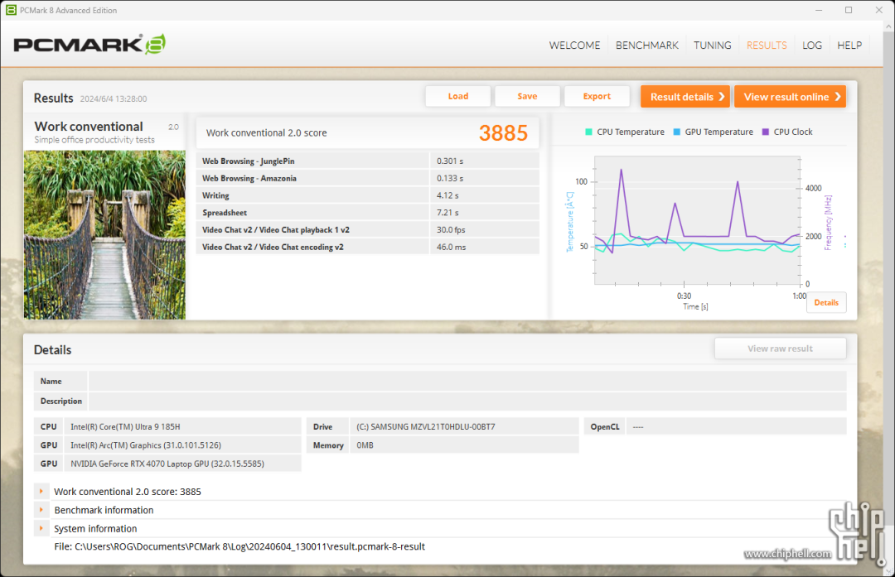Open the HELP tab
Viewport: 895px width, 577px height.
pyautogui.click(x=849, y=45)
